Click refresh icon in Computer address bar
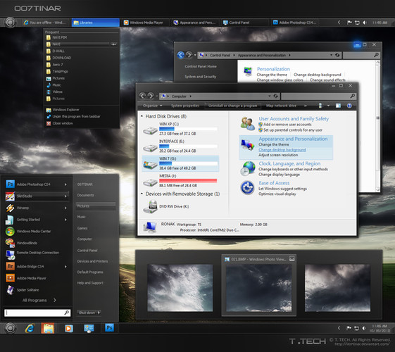This screenshot has height=352, width=395. pyautogui.click(x=275, y=96)
